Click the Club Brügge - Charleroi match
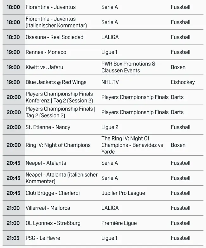The width and height of the screenshot is (206, 248). pos(53,193)
